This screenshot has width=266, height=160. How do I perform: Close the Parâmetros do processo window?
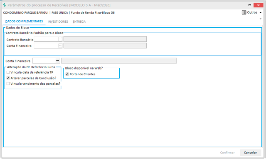(x=258, y=5)
